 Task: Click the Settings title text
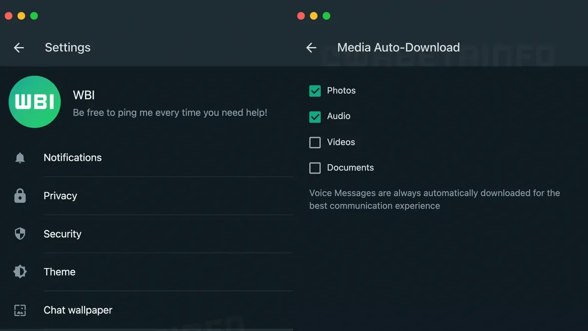68,48
